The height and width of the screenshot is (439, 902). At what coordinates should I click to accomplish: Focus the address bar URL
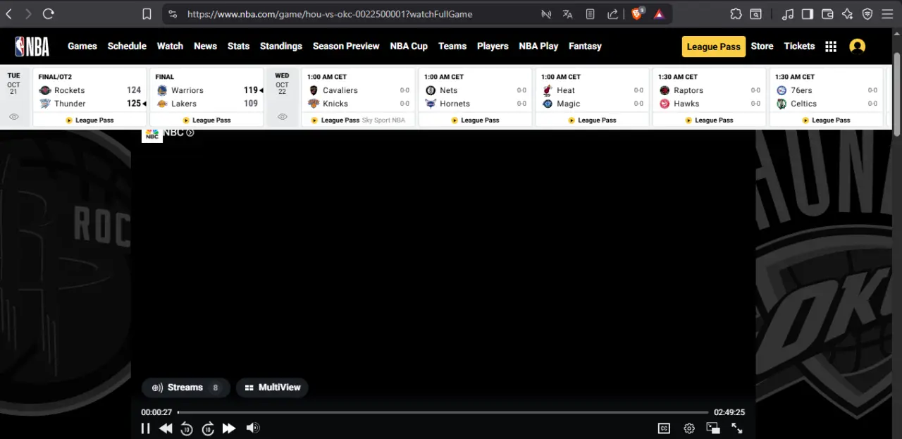click(x=330, y=14)
